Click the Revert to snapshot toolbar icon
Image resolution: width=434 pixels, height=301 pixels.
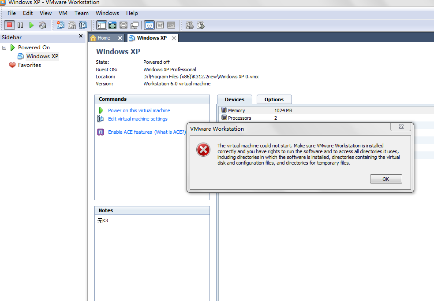71,25
